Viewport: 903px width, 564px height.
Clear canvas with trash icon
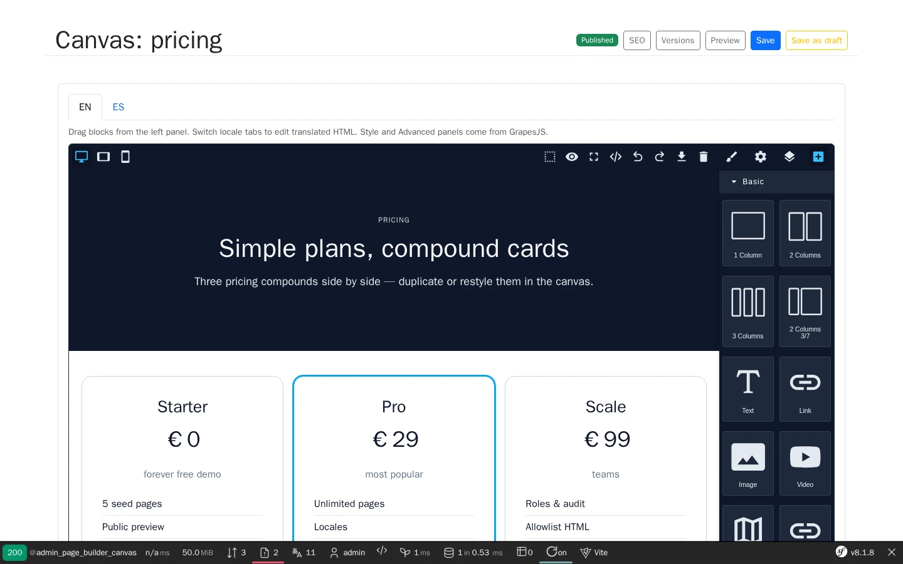pos(704,157)
